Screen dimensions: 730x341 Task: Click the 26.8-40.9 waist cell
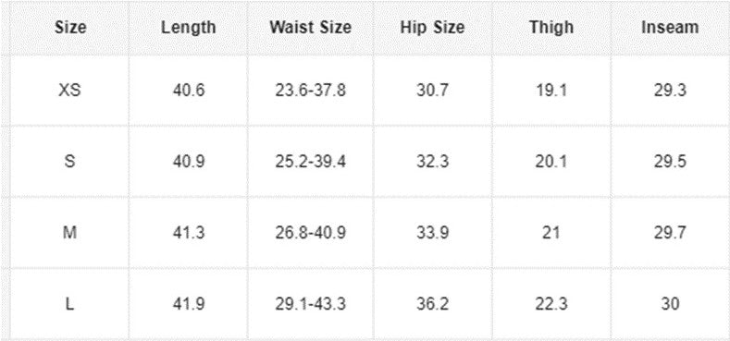[311, 232]
